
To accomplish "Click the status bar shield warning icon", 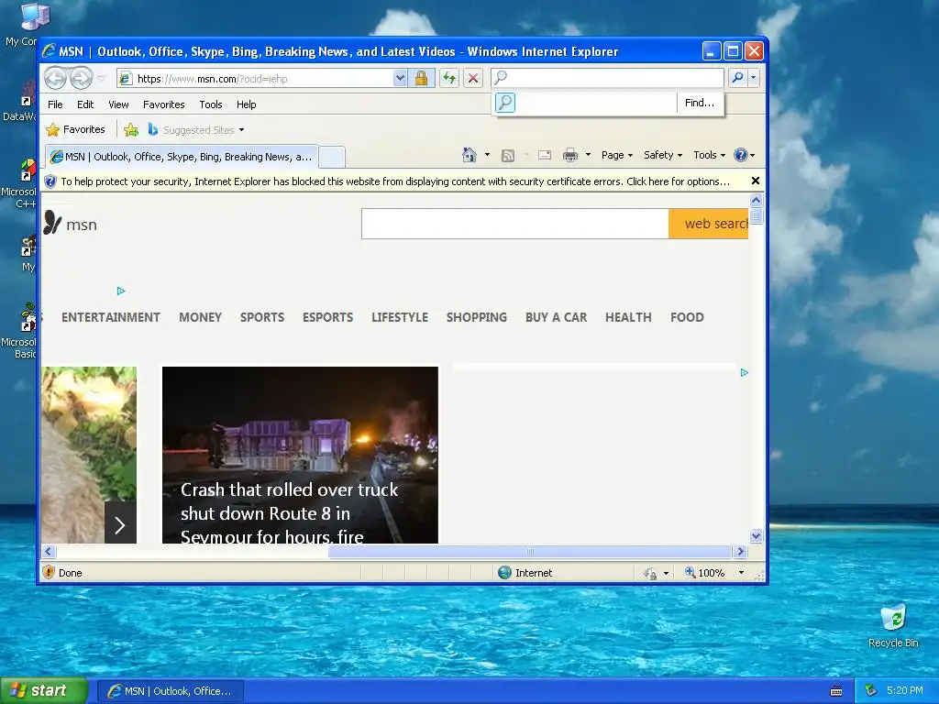I will click(x=50, y=572).
